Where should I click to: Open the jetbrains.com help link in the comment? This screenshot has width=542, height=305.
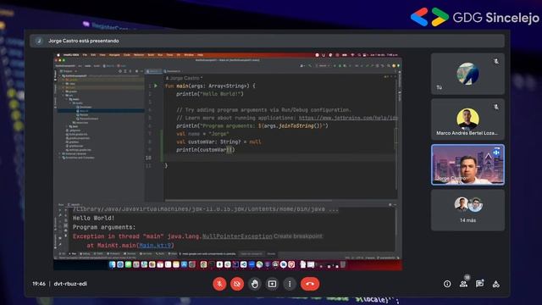pyautogui.click(x=348, y=118)
